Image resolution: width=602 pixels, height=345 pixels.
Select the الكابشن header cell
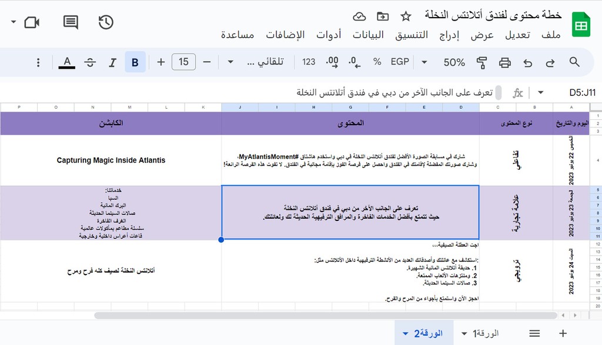111,123
